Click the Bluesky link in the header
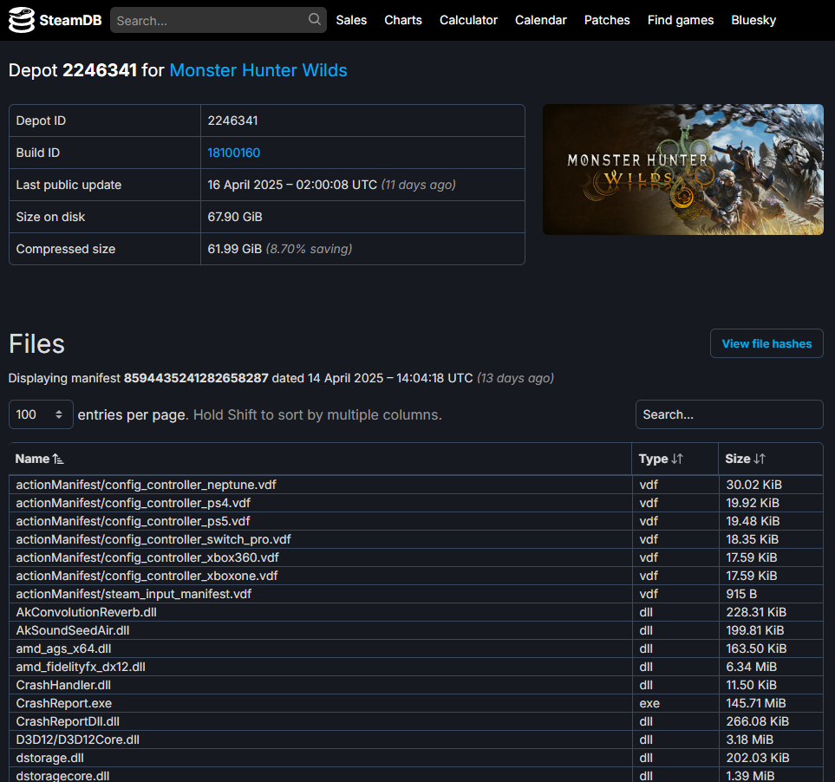 click(x=753, y=20)
